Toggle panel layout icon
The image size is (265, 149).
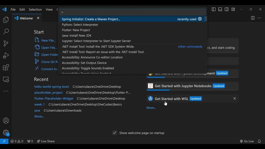tap(220, 9)
